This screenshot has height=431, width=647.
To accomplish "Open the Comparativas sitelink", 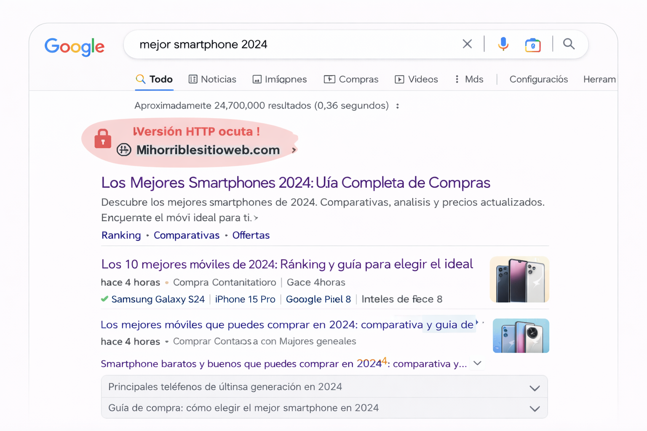I will coord(187,235).
